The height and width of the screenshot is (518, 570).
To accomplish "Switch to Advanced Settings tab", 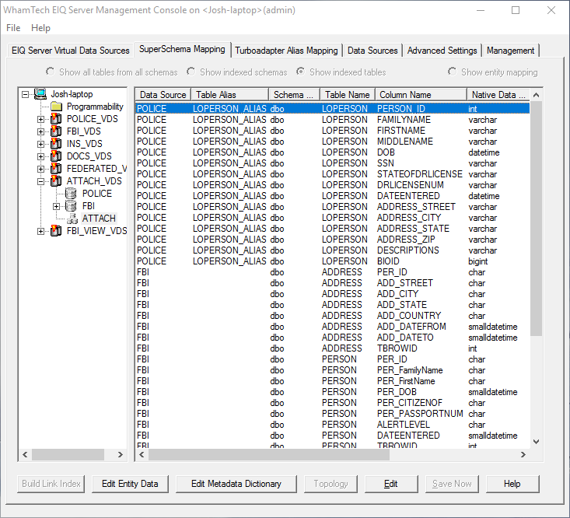I will (442, 51).
